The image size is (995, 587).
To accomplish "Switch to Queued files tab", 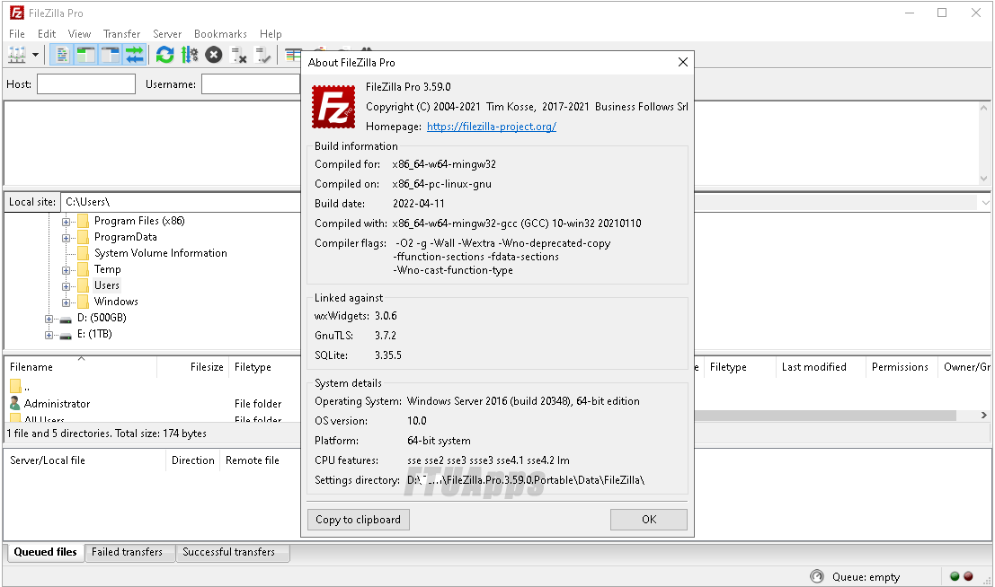I will click(x=45, y=552).
